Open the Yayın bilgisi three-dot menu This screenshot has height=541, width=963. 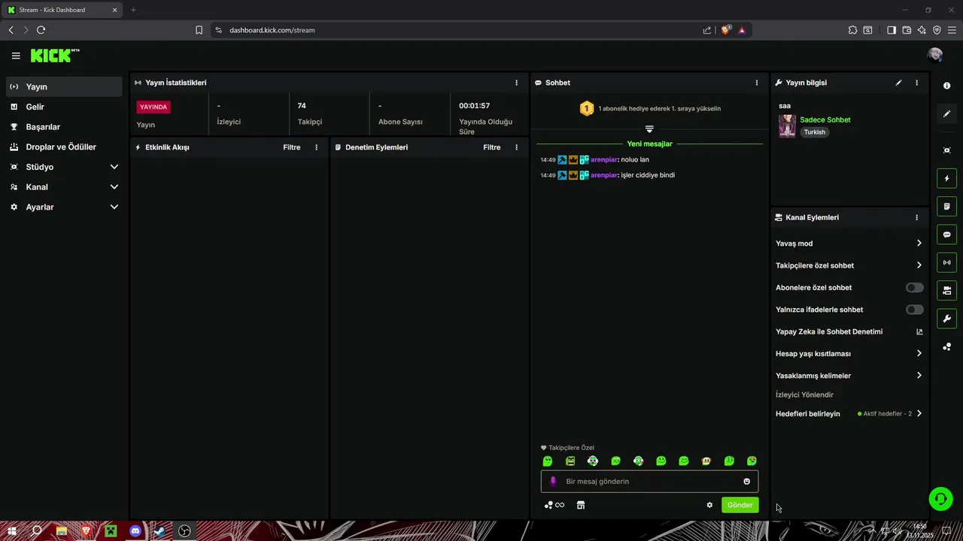(x=916, y=83)
